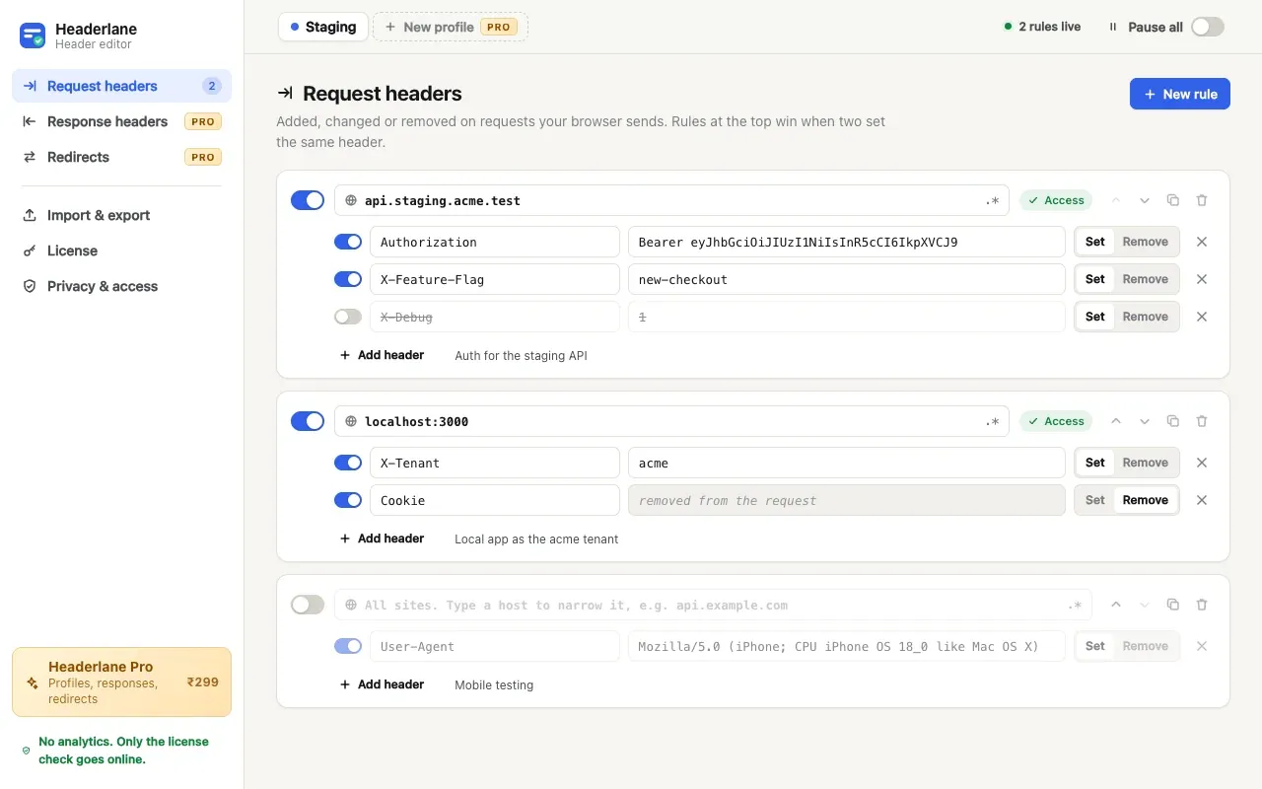This screenshot has width=1262, height=789.
Task: Click the Auth for the staging API note
Action: pos(521,355)
